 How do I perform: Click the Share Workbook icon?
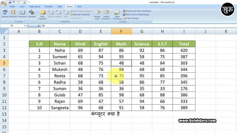point(117,15)
